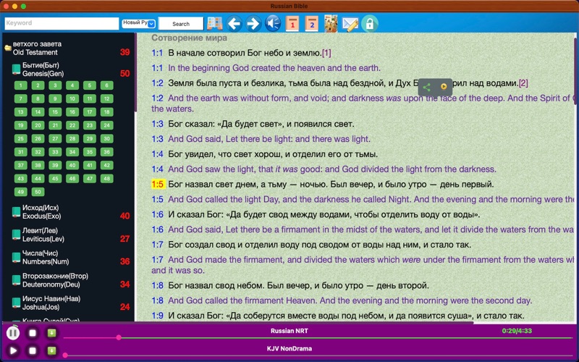The image size is (579, 362).
Task: Click the green padlock icon
Action: click(x=370, y=24)
